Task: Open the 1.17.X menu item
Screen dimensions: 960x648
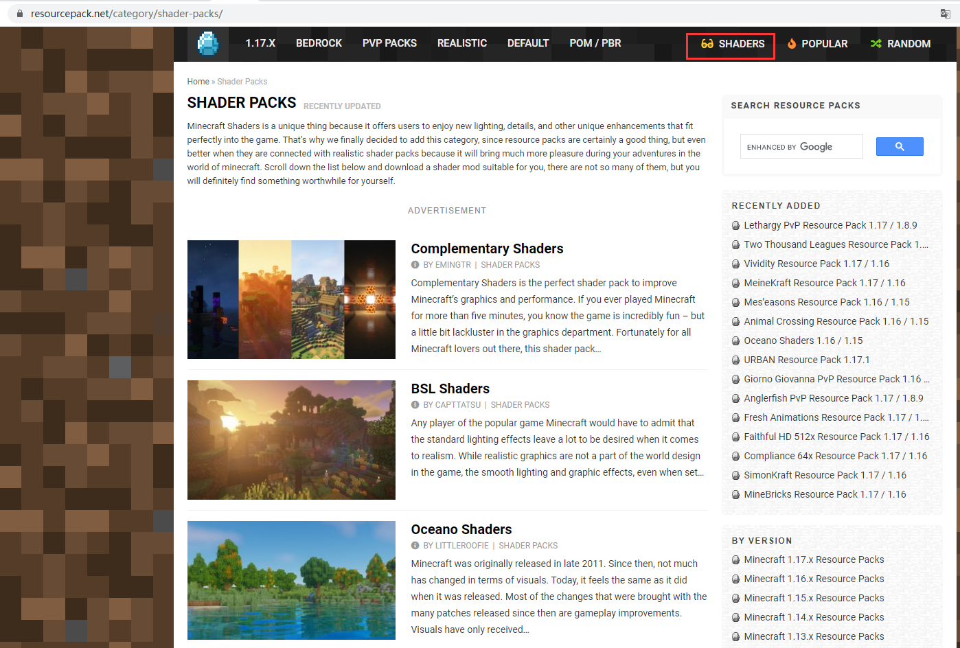Action: pyautogui.click(x=260, y=43)
